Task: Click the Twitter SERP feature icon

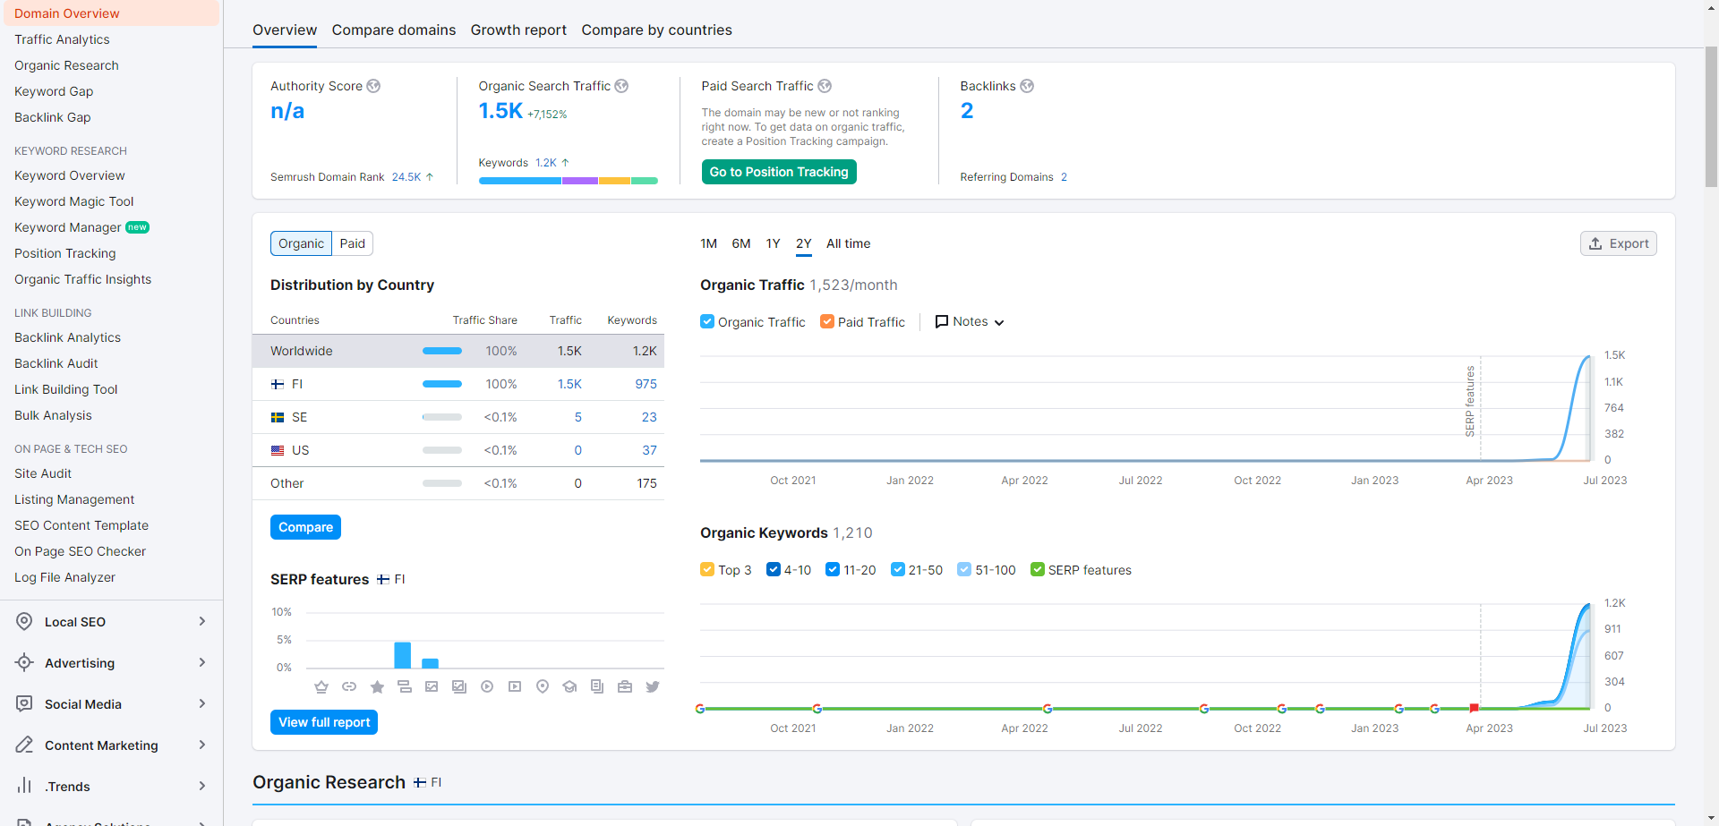Action: pyautogui.click(x=653, y=686)
